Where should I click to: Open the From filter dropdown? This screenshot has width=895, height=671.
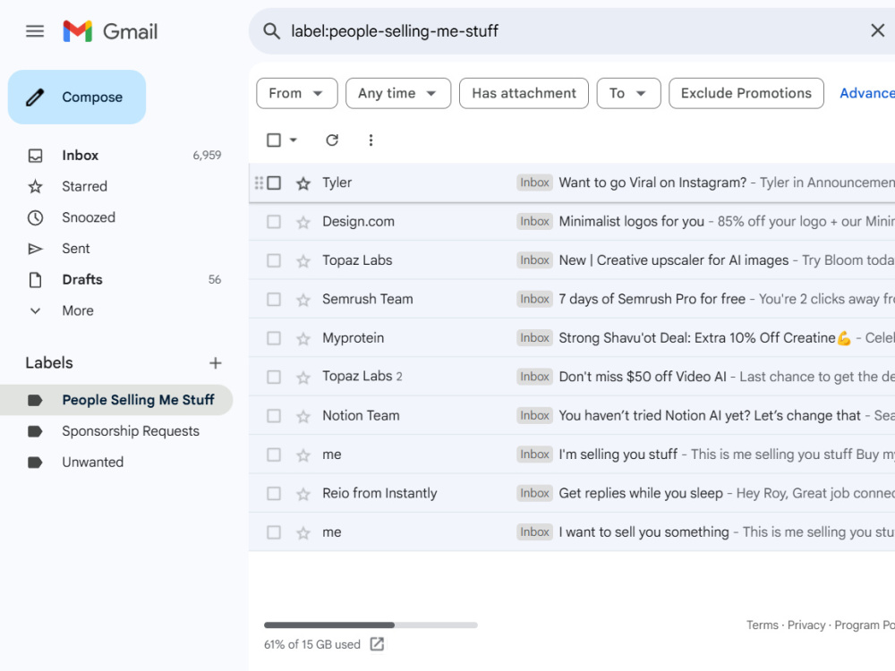tap(297, 93)
